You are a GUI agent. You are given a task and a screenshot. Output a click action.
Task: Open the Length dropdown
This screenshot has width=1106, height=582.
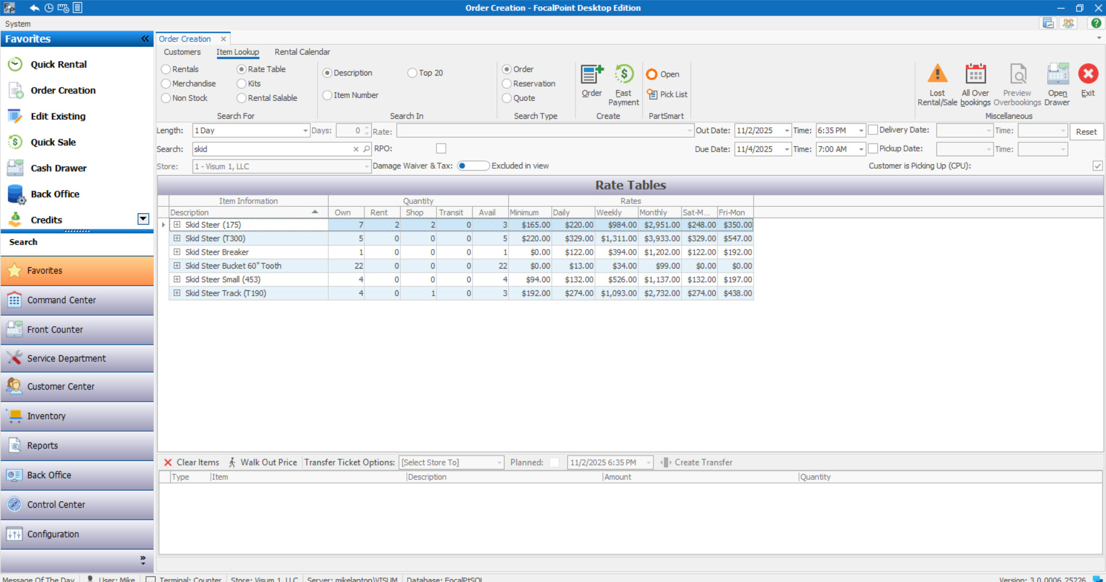305,131
